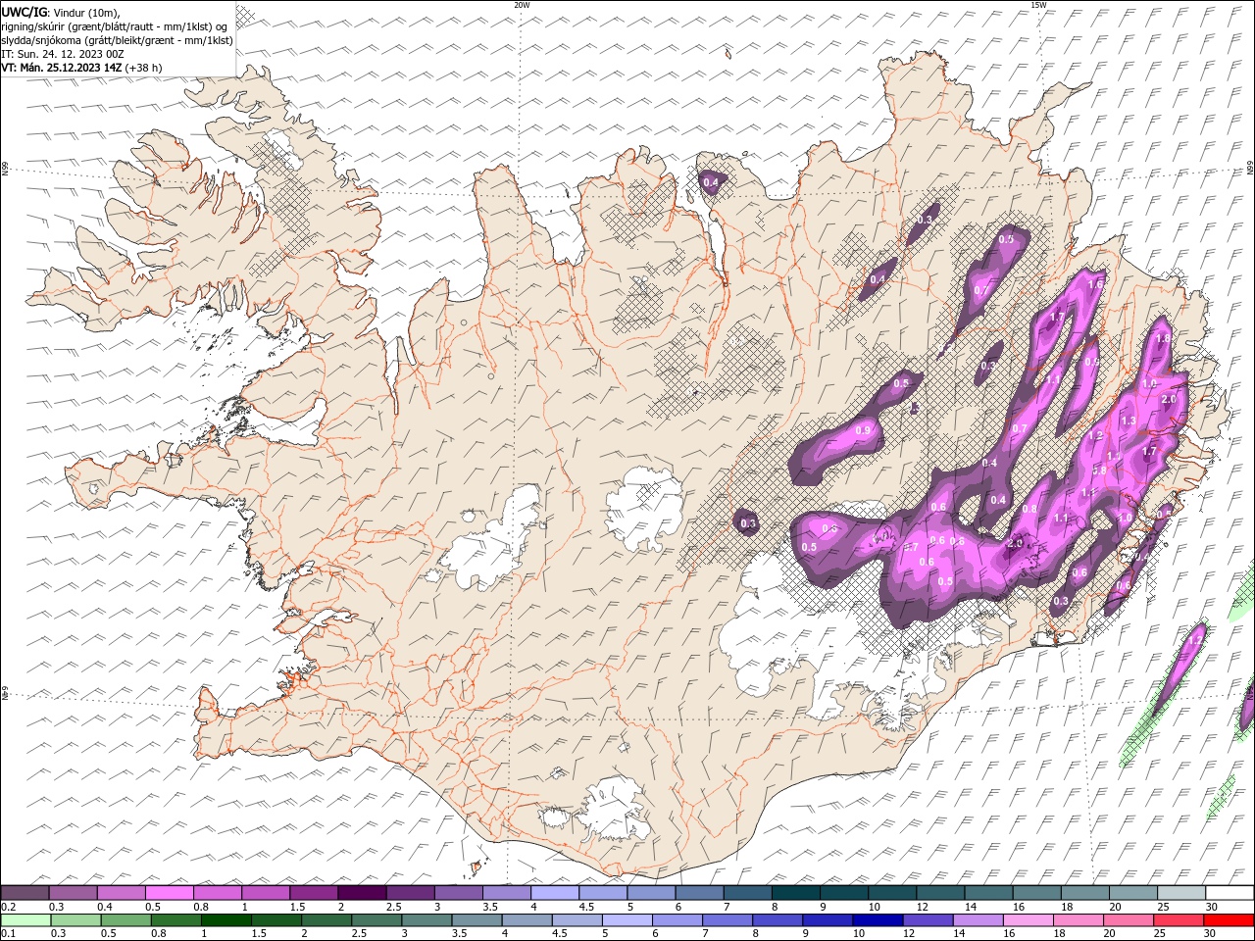1255x941 pixels.
Task: Select lower legend darkest green 1 swatch
Action: coord(226,920)
